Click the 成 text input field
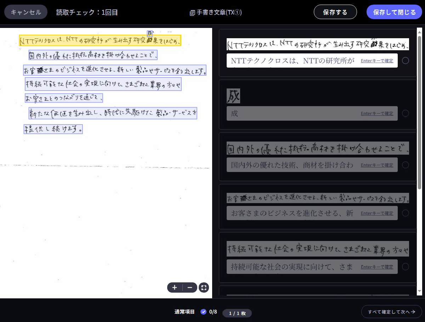This screenshot has height=322, width=425. click(x=312, y=113)
